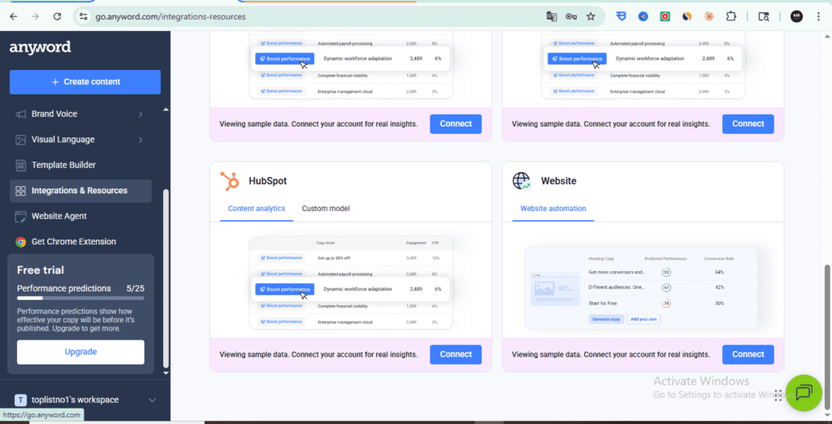This screenshot has width=832, height=424.
Task: Switch to HubSpot Content analytics tab
Action: [256, 209]
